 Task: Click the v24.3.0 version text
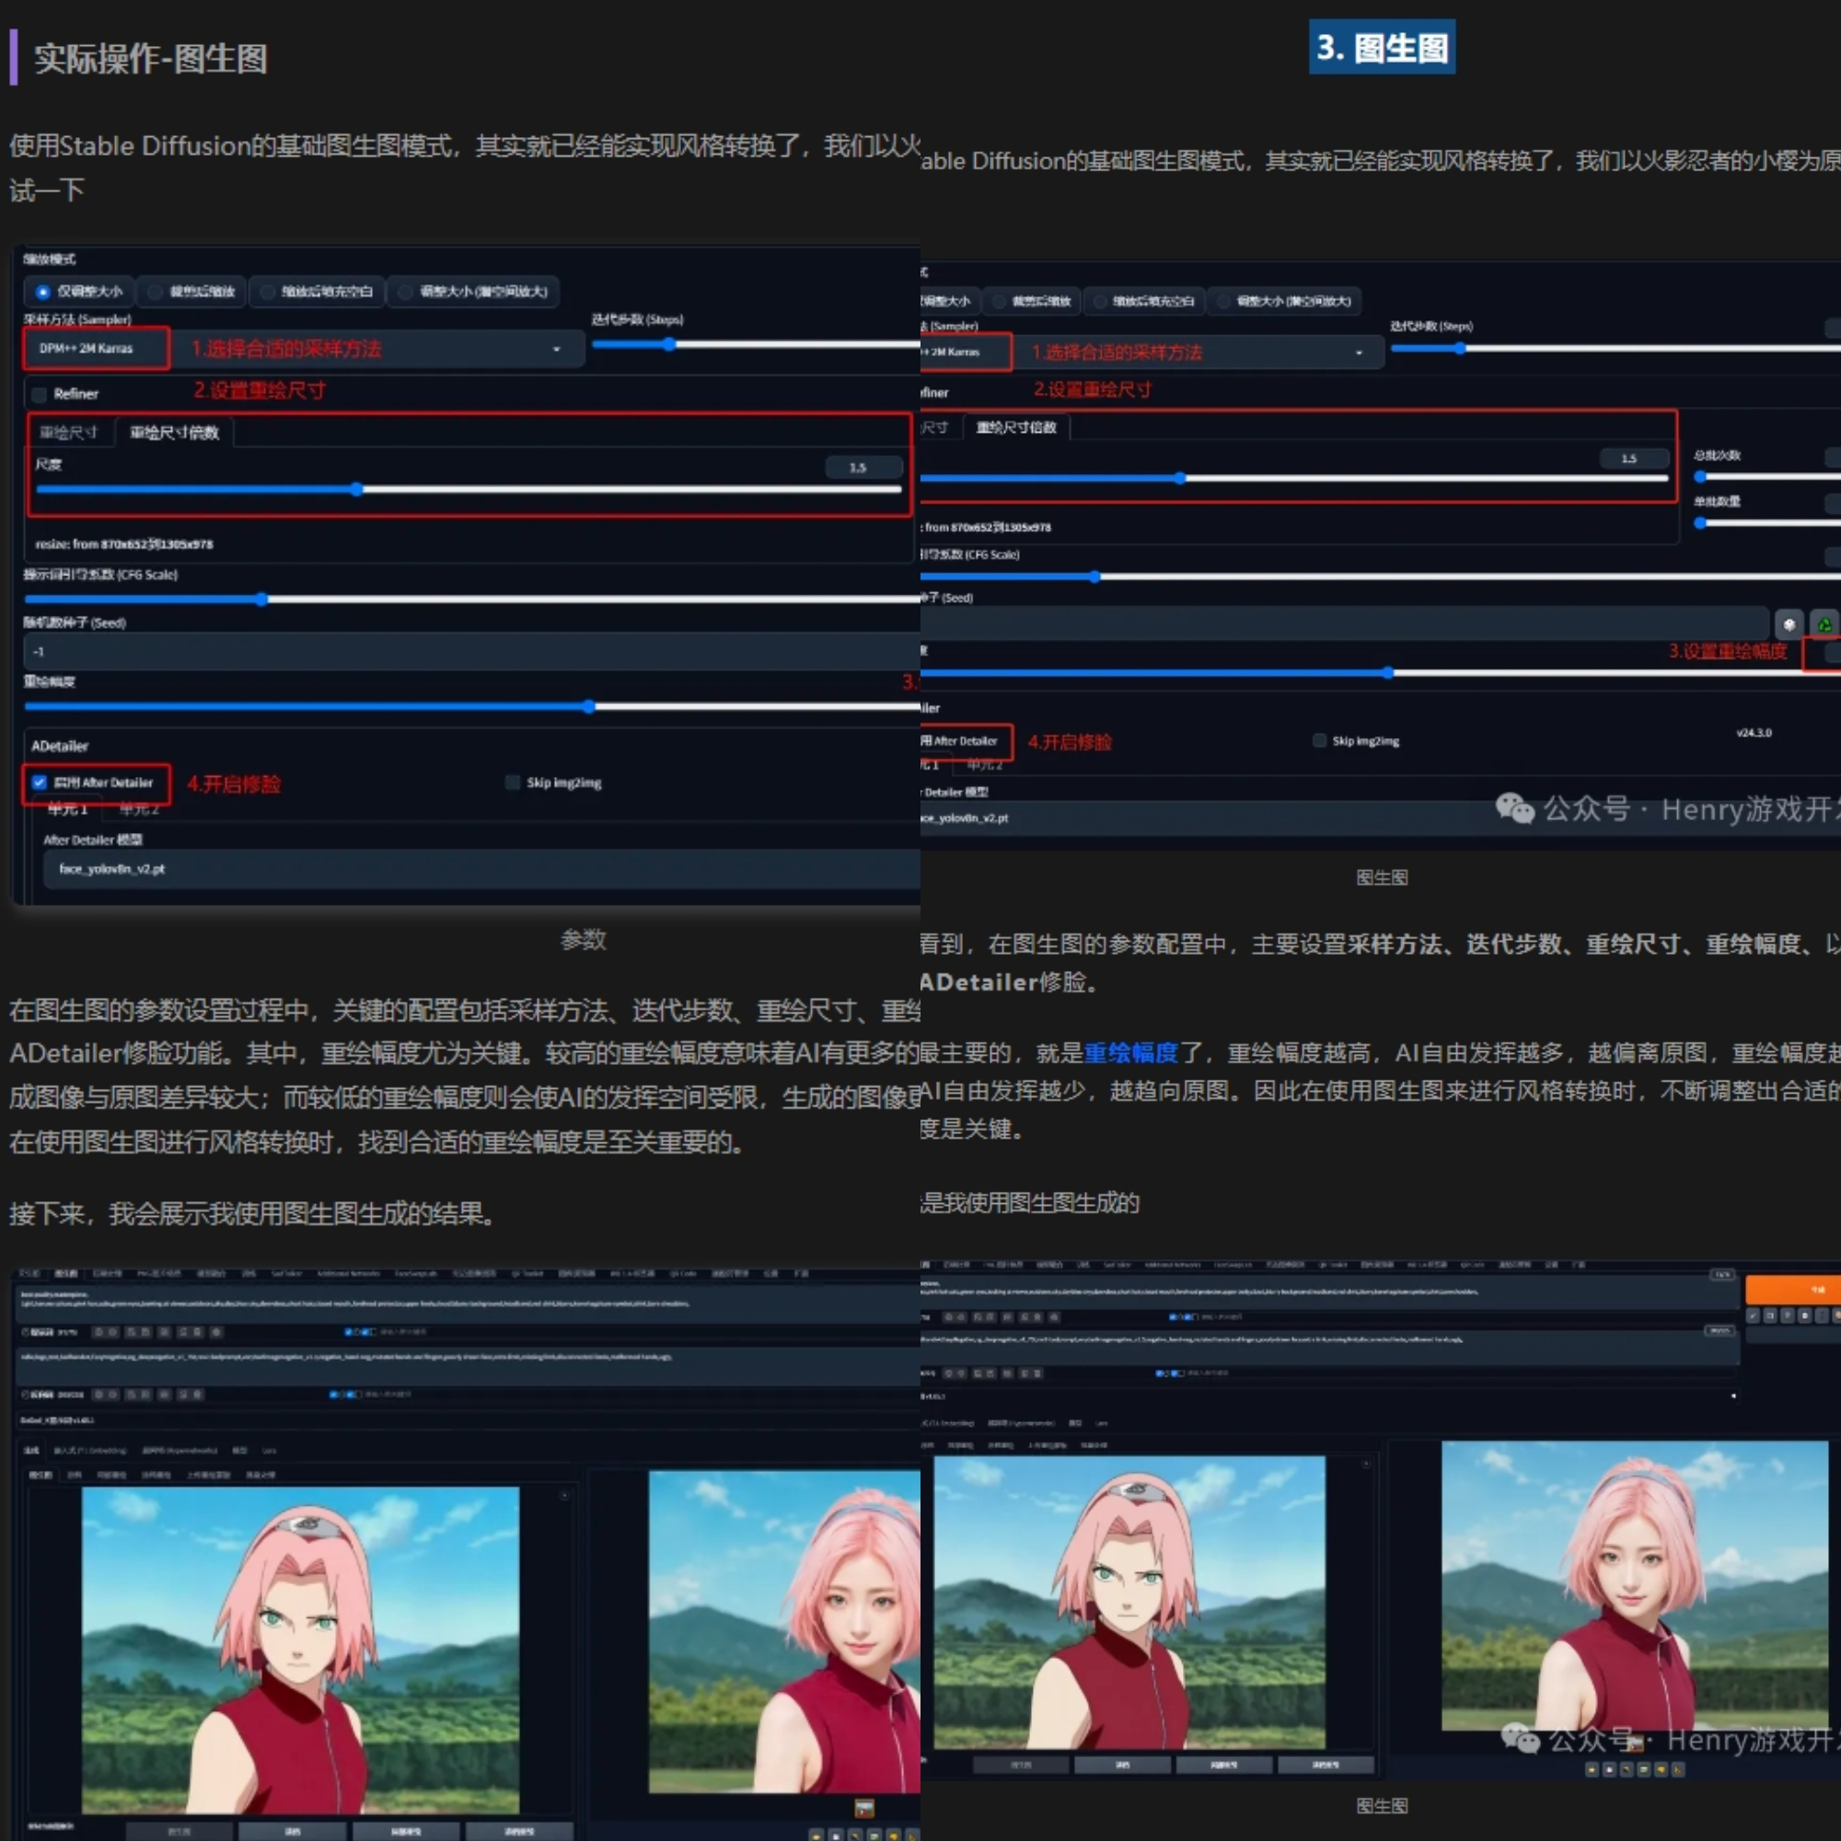click(1754, 733)
